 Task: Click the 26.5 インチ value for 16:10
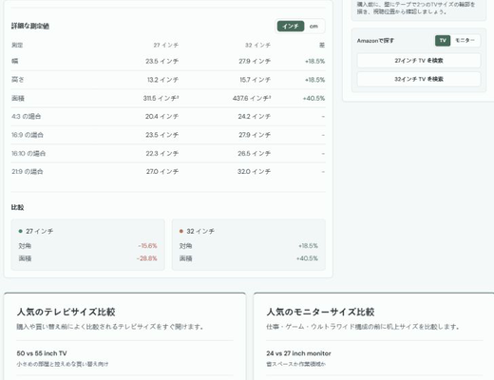point(255,154)
